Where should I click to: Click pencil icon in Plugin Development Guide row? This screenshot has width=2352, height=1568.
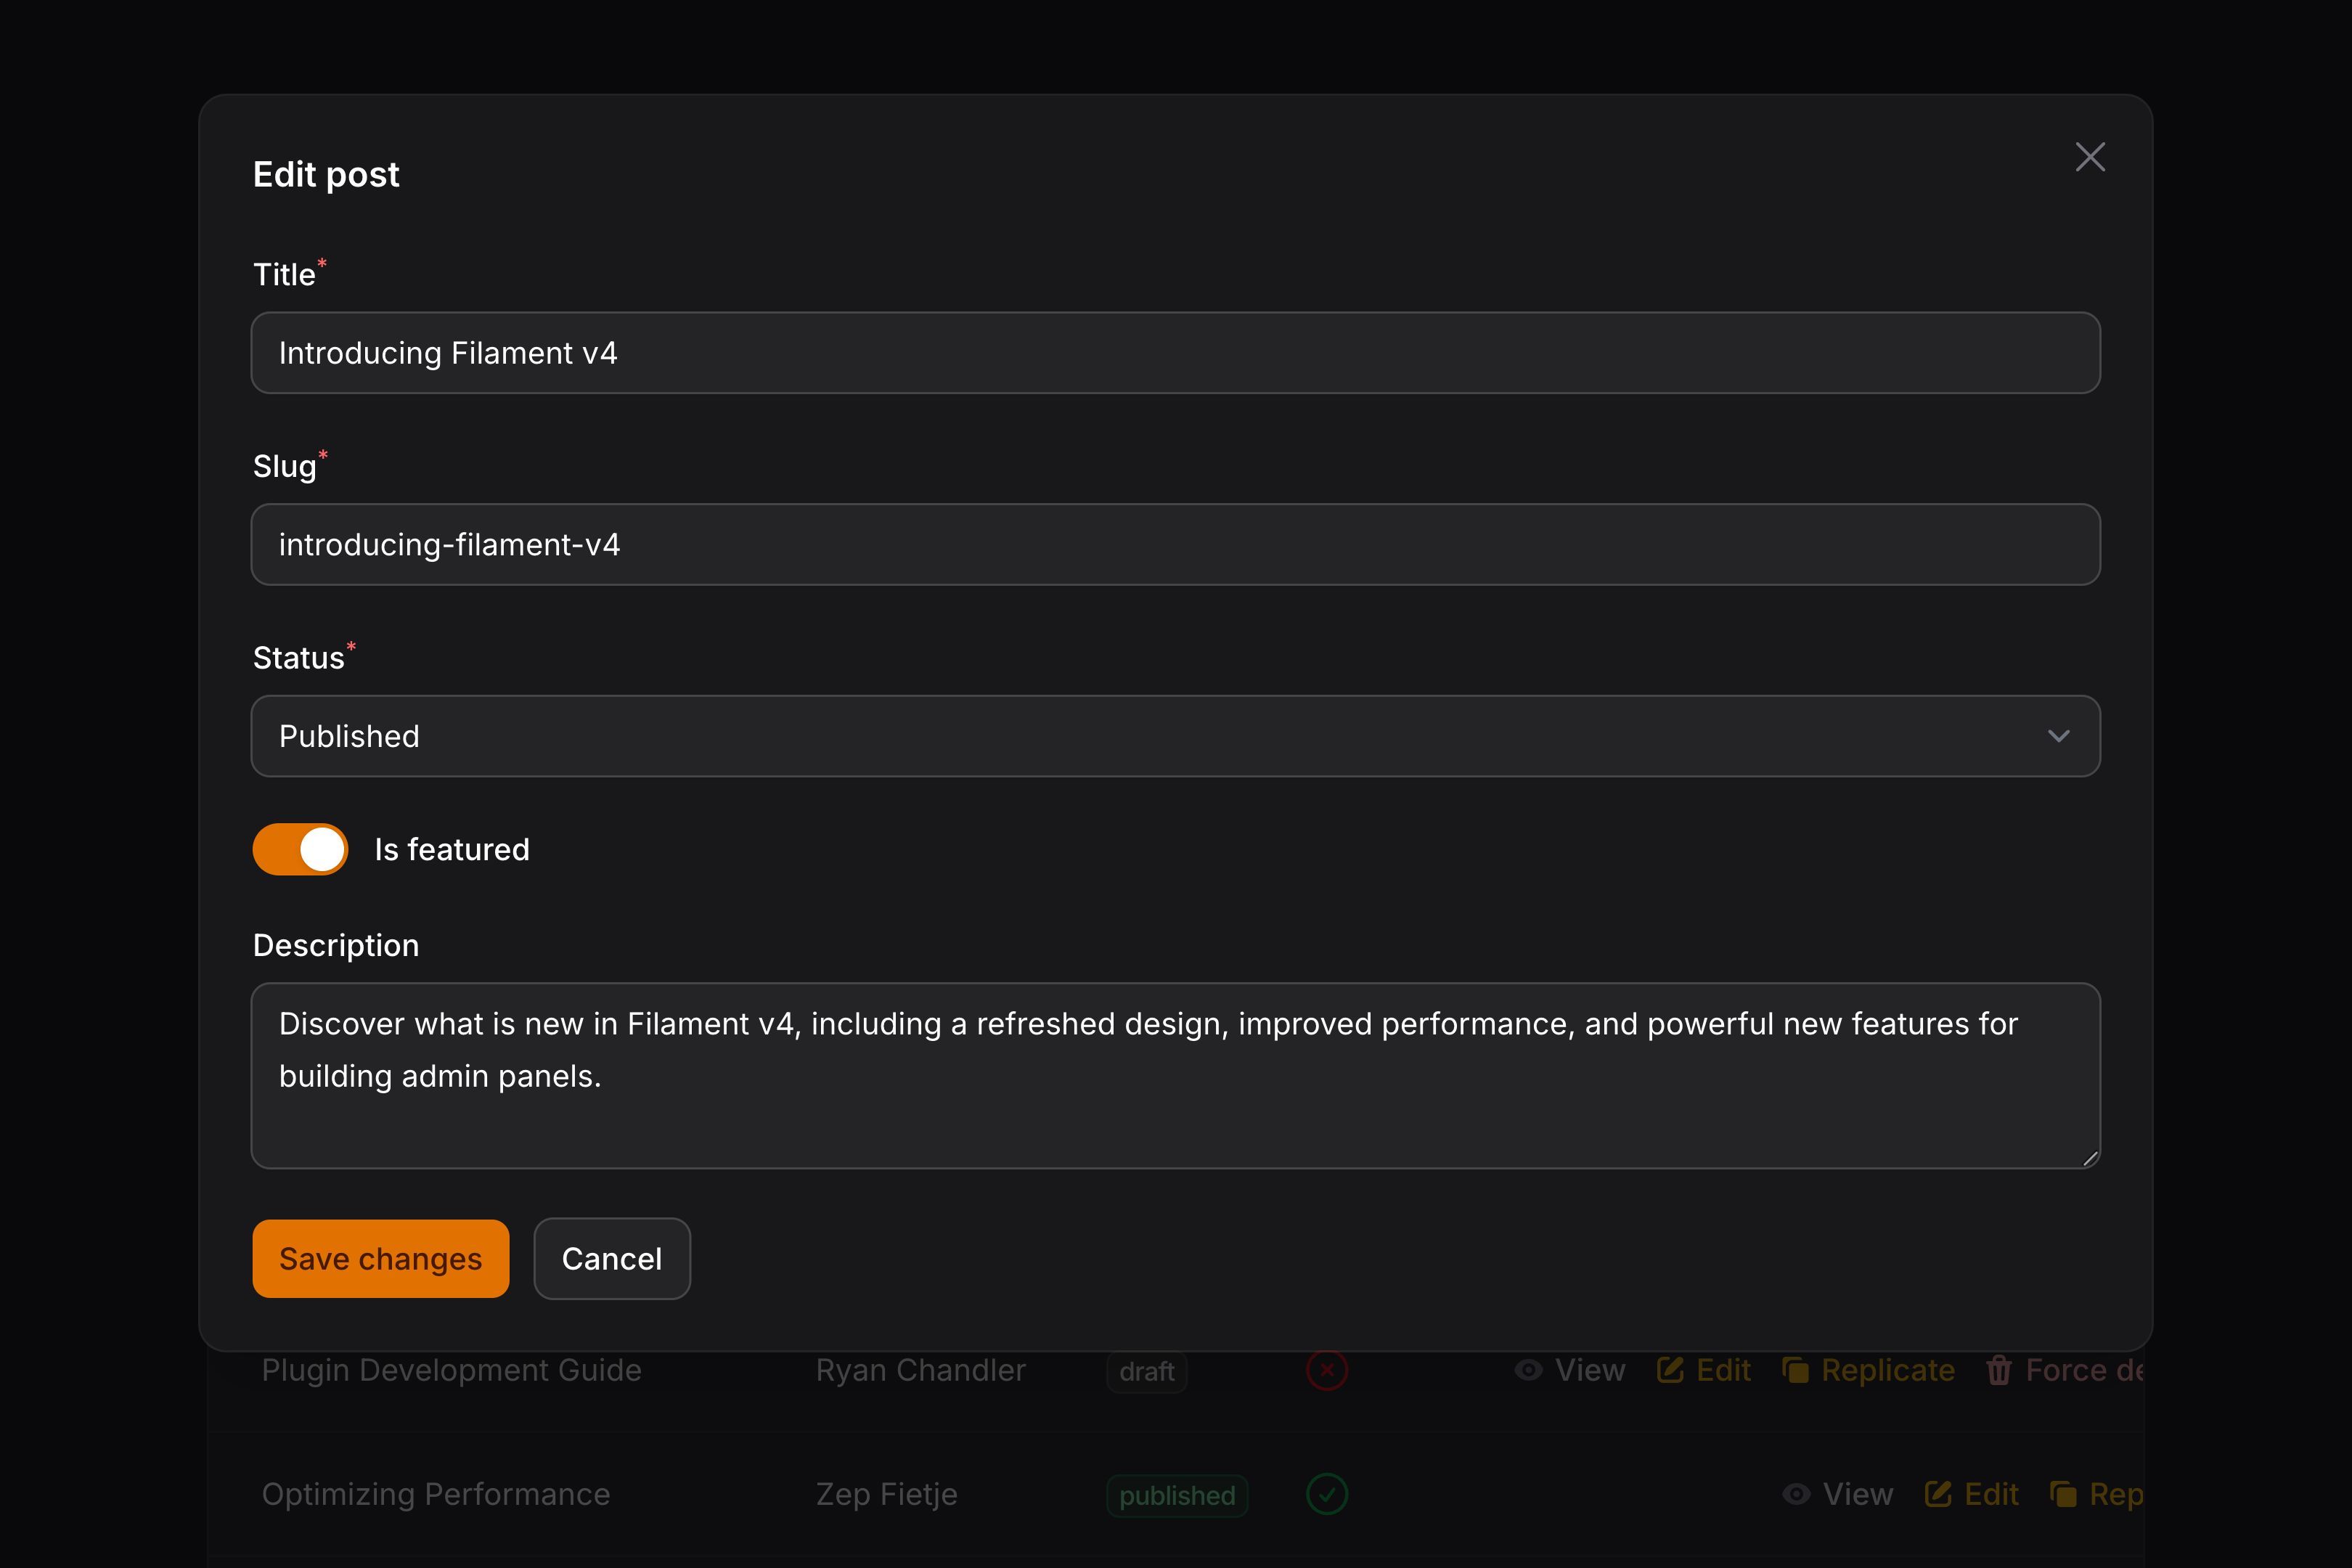click(x=1670, y=1370)
